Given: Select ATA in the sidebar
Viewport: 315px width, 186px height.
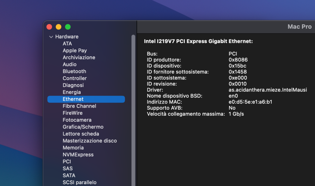Looking at the screenshot, I should click(x=67, y=44).
